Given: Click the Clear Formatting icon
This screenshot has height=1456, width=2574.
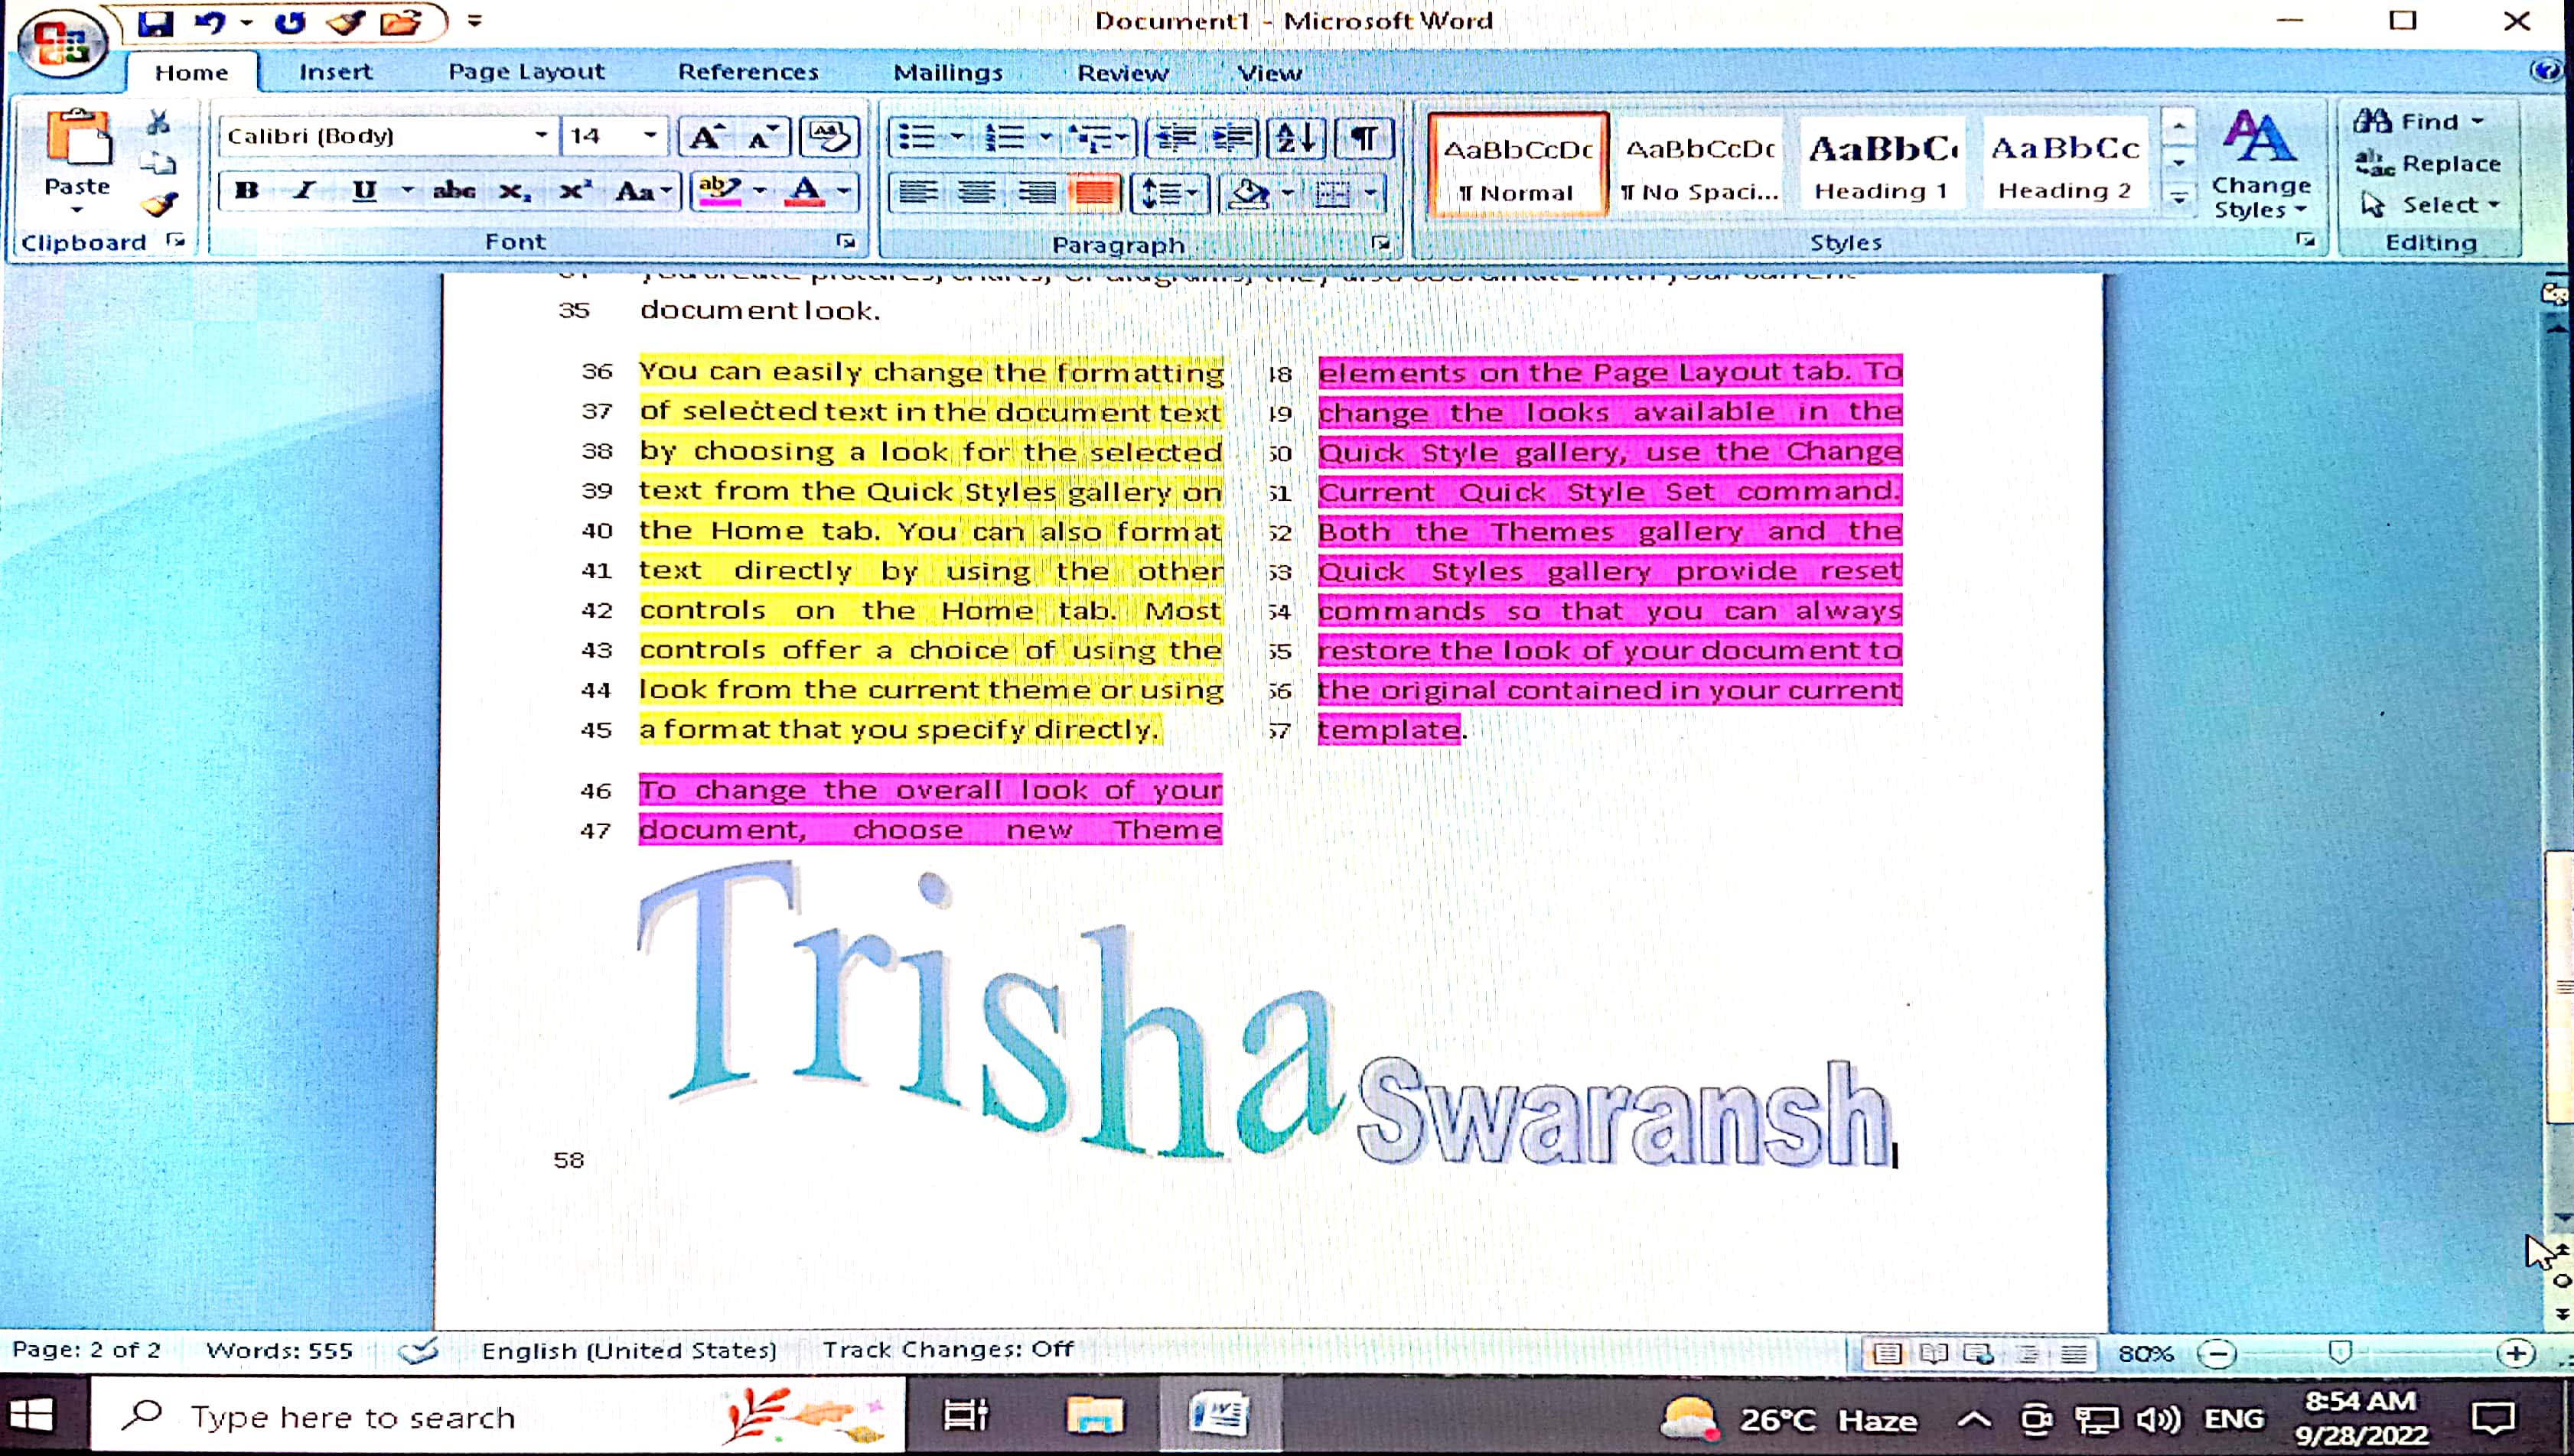Looking at the screenshot, I should coord(829,136).
